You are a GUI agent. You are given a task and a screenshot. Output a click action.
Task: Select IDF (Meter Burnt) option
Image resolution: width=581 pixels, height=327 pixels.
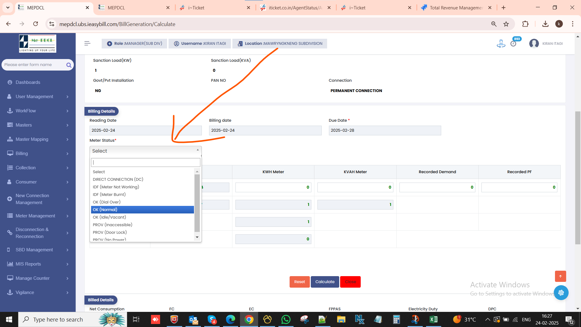coord(142,194)
